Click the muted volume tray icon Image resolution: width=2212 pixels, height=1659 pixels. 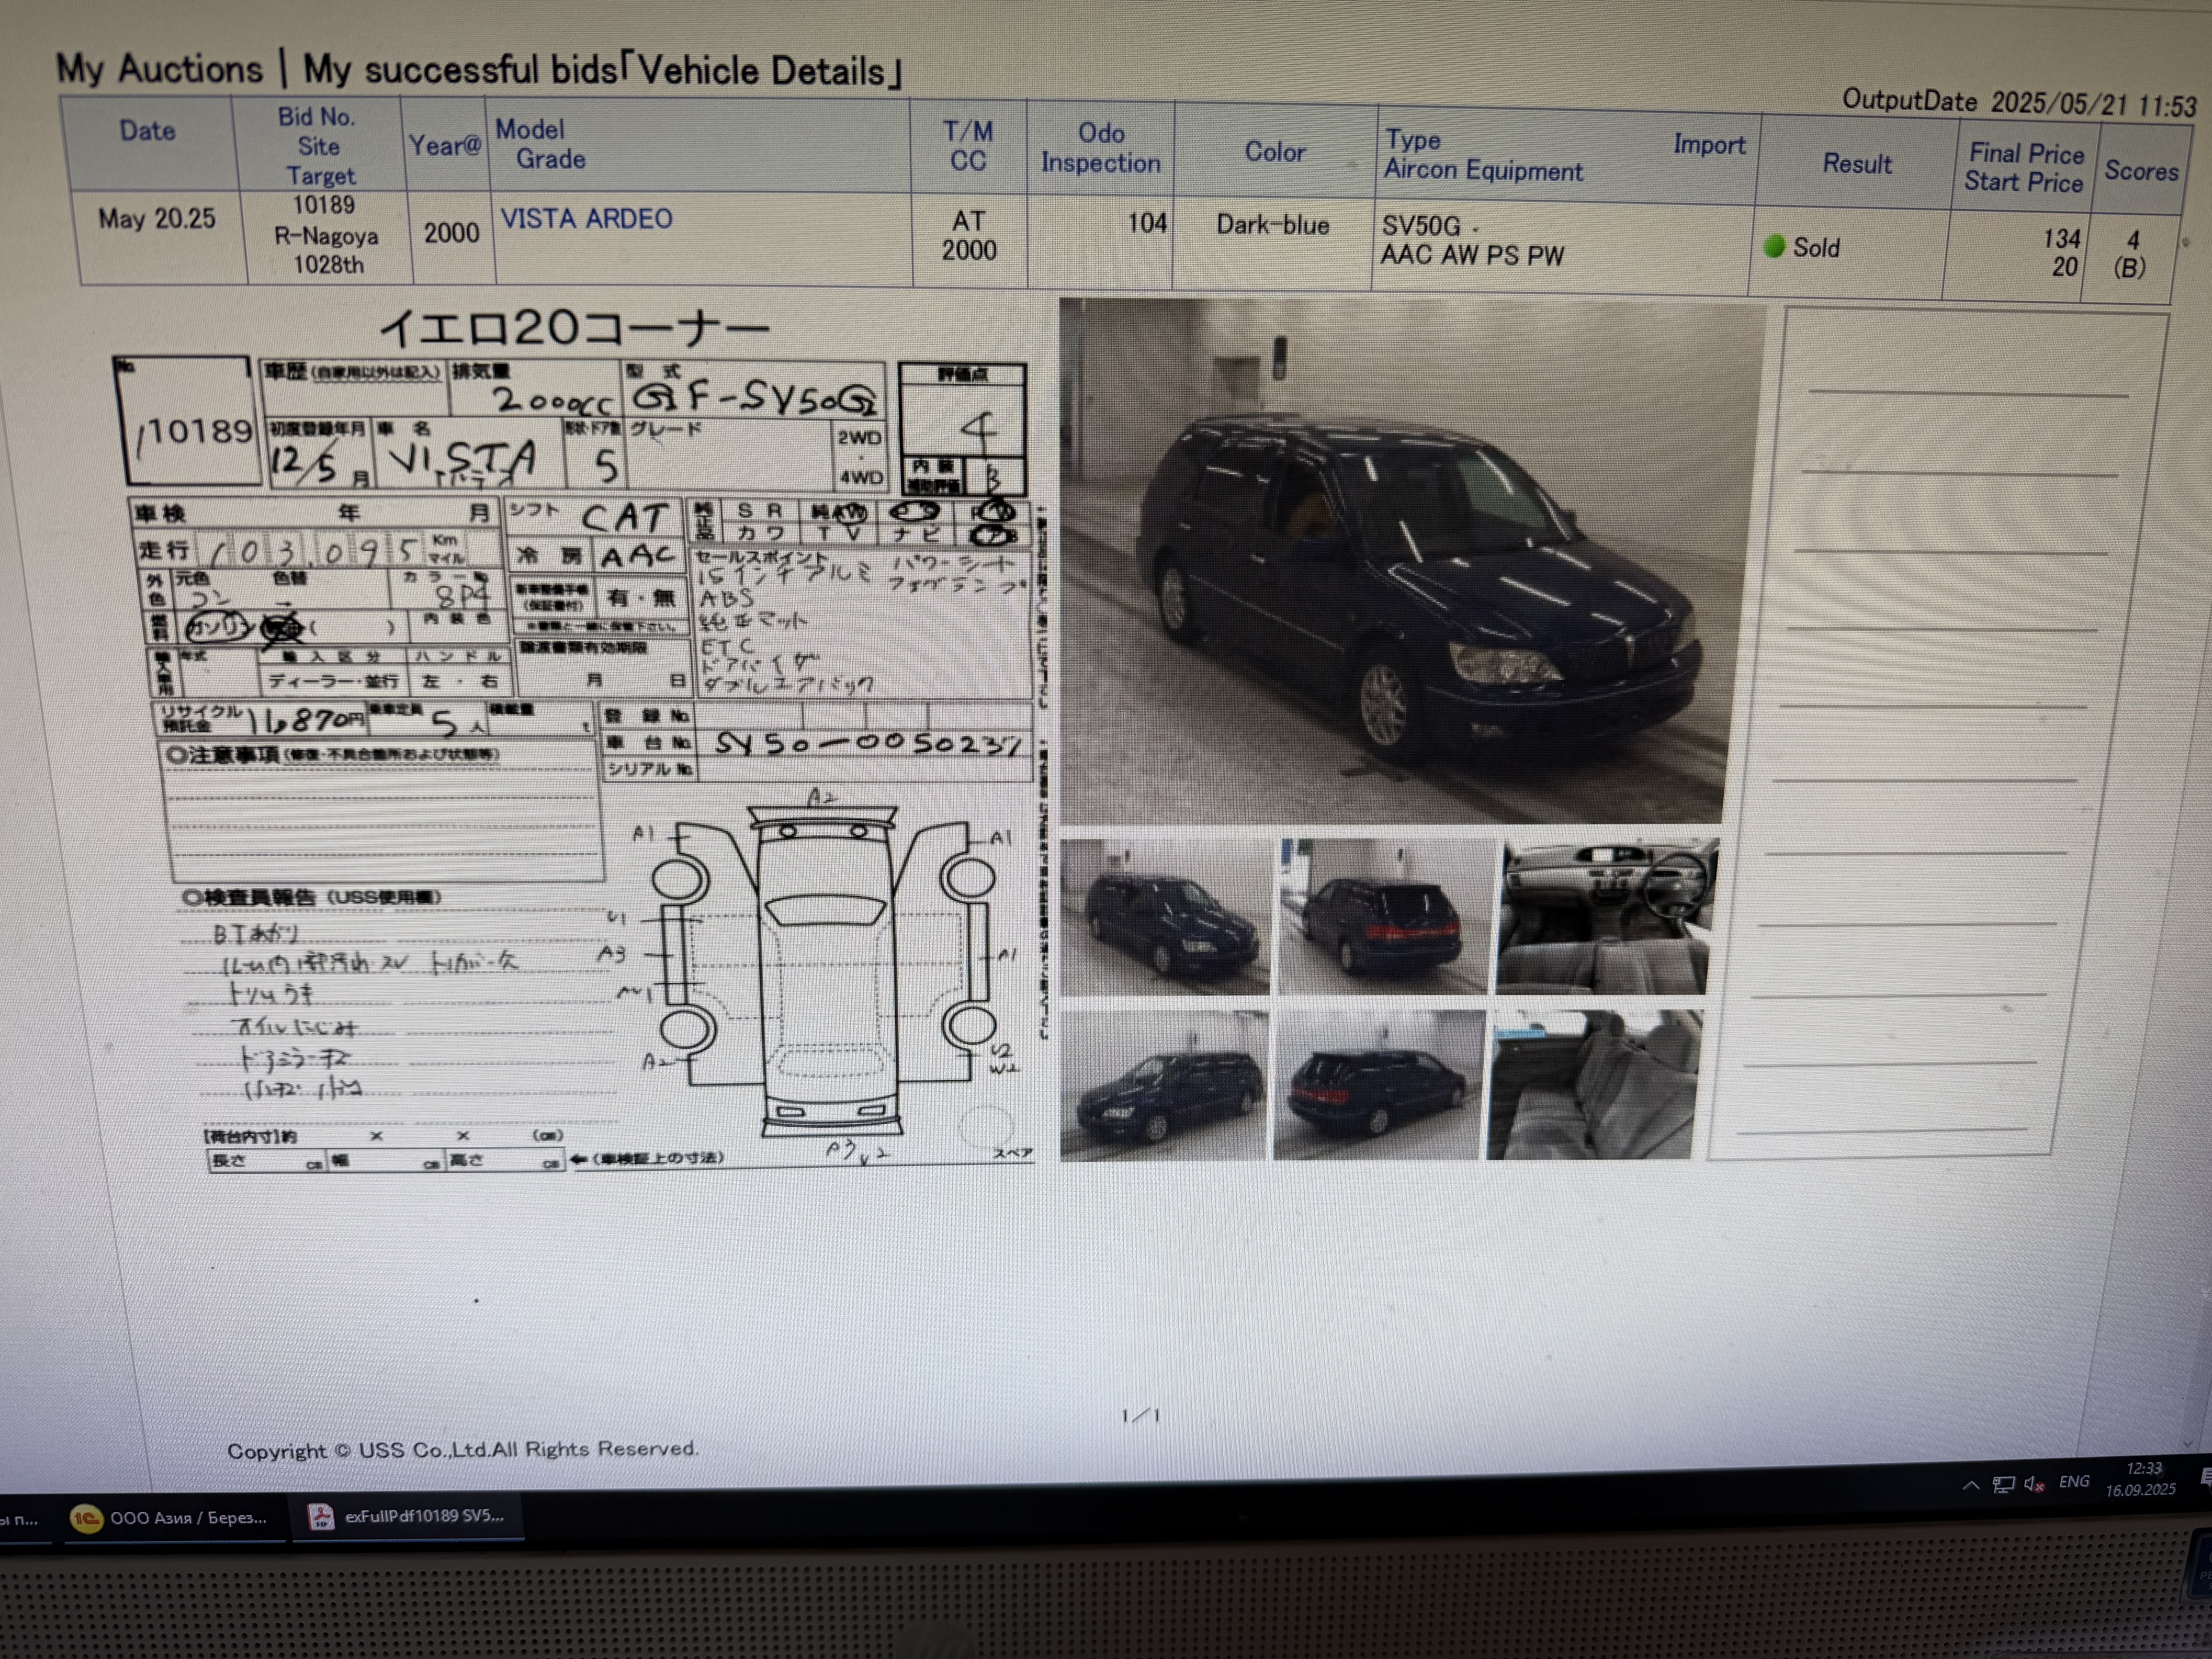(2033, 1484)
